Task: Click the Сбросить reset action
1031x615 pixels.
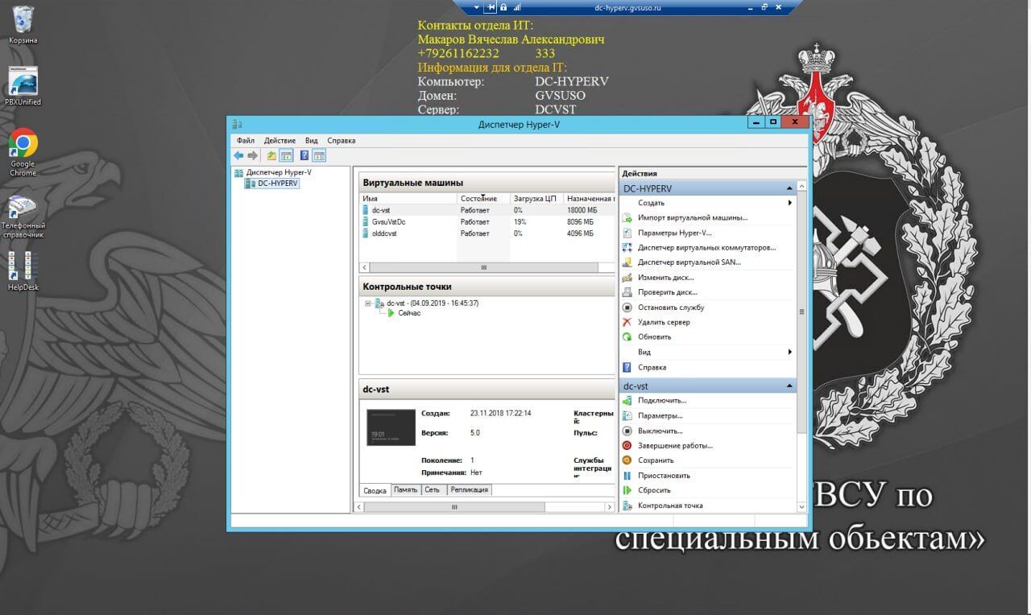Action: click(654, 490)
